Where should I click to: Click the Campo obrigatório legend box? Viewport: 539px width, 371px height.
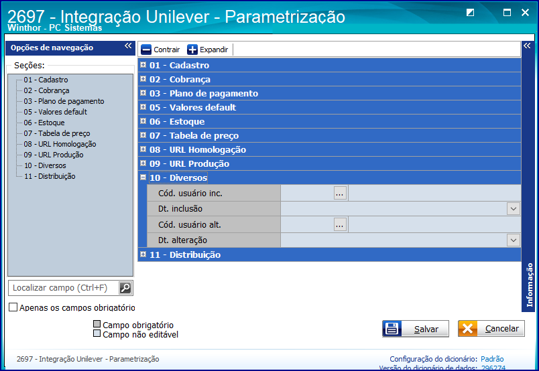pyautogui.click(x=97, y=324)
